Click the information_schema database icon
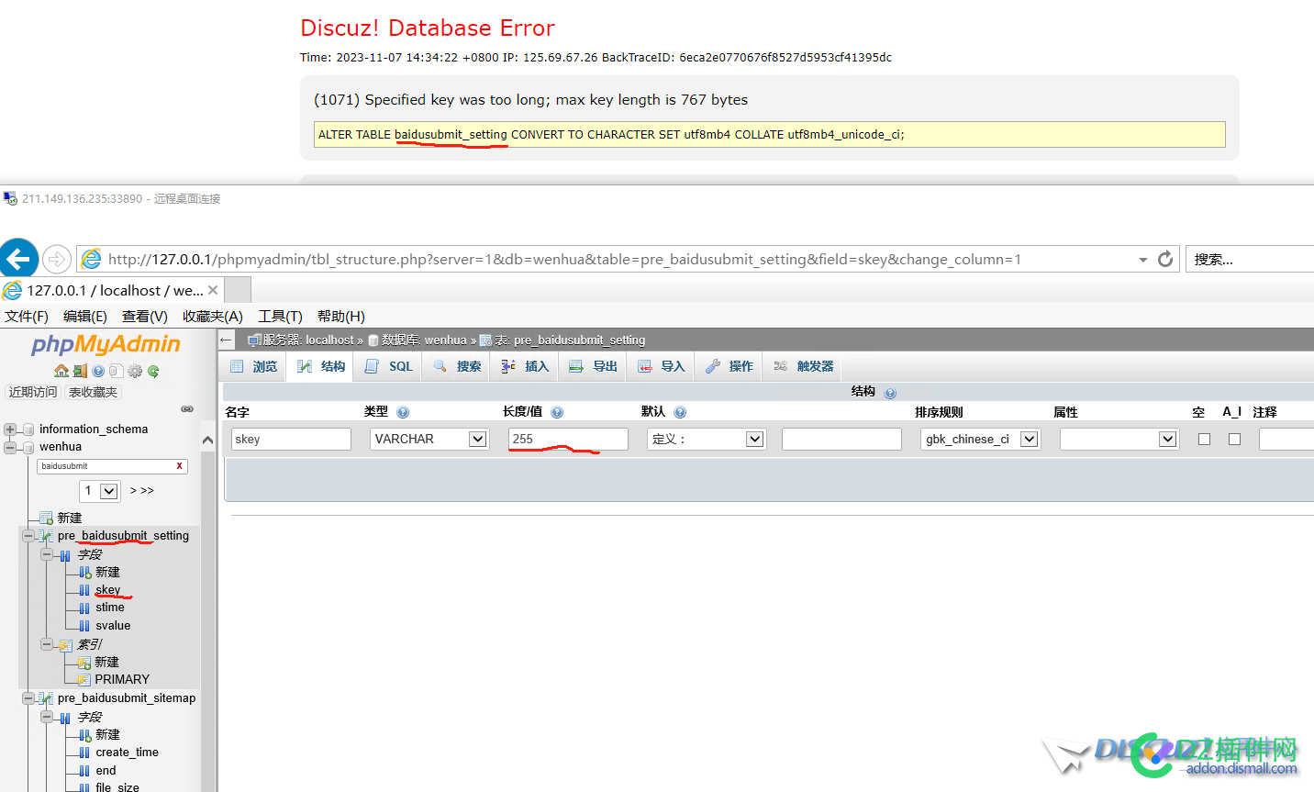Screen dimensions: 1314x792 coord(28,429)
